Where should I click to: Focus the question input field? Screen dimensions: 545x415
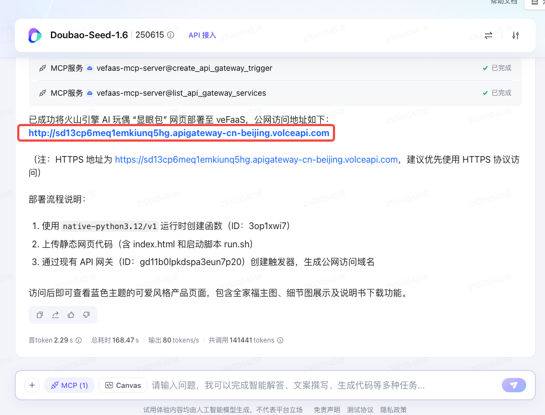pyautogui.click(x=323, y=385)
